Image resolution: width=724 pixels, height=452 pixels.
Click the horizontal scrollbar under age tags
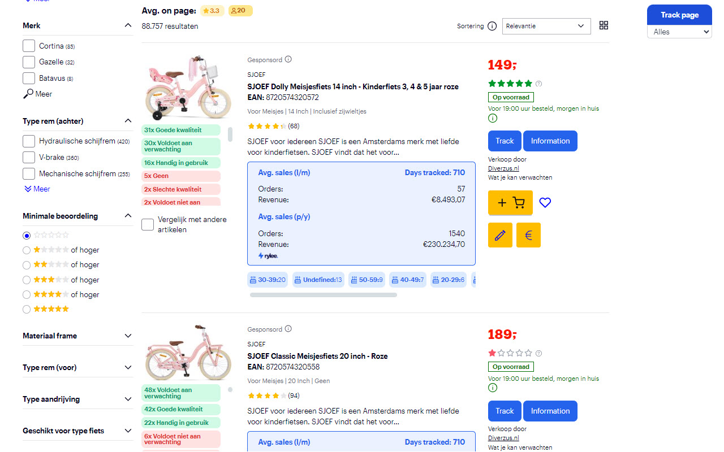(324, 295)
